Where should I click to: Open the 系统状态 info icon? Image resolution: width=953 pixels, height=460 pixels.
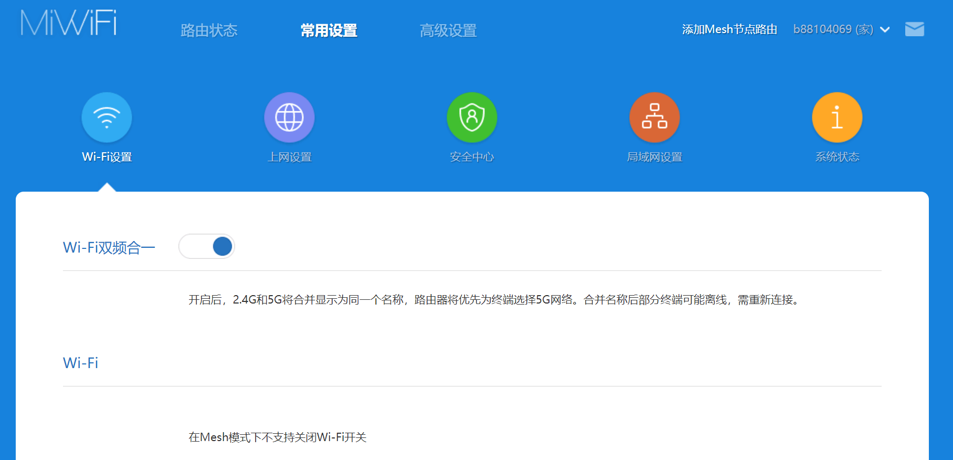(x=837, y=117)
